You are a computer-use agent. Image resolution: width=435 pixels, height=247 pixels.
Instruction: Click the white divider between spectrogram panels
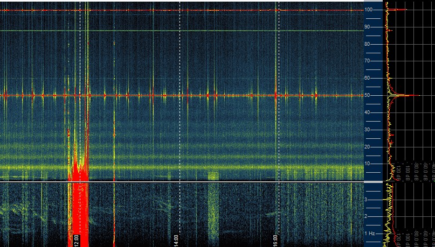(183, 181)
